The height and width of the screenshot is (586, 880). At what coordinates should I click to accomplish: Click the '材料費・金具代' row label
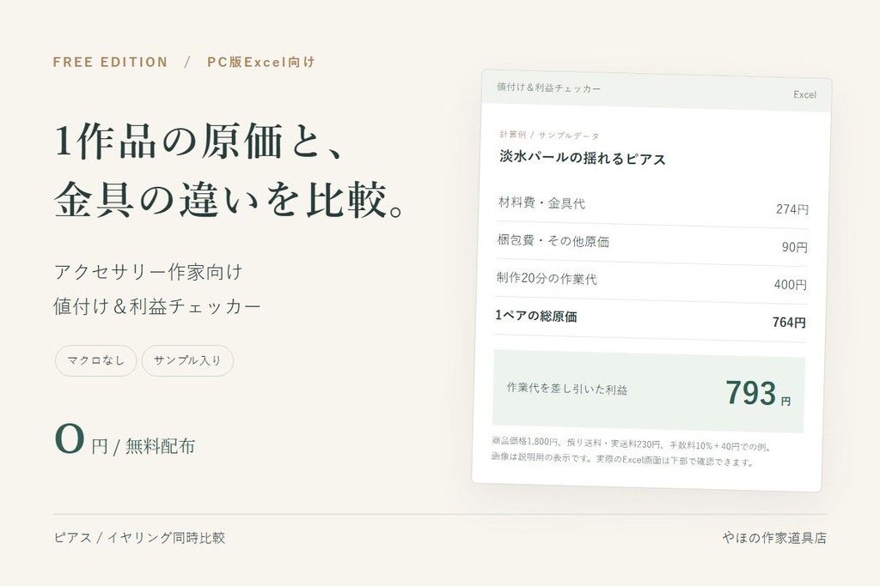pos(541,202)
